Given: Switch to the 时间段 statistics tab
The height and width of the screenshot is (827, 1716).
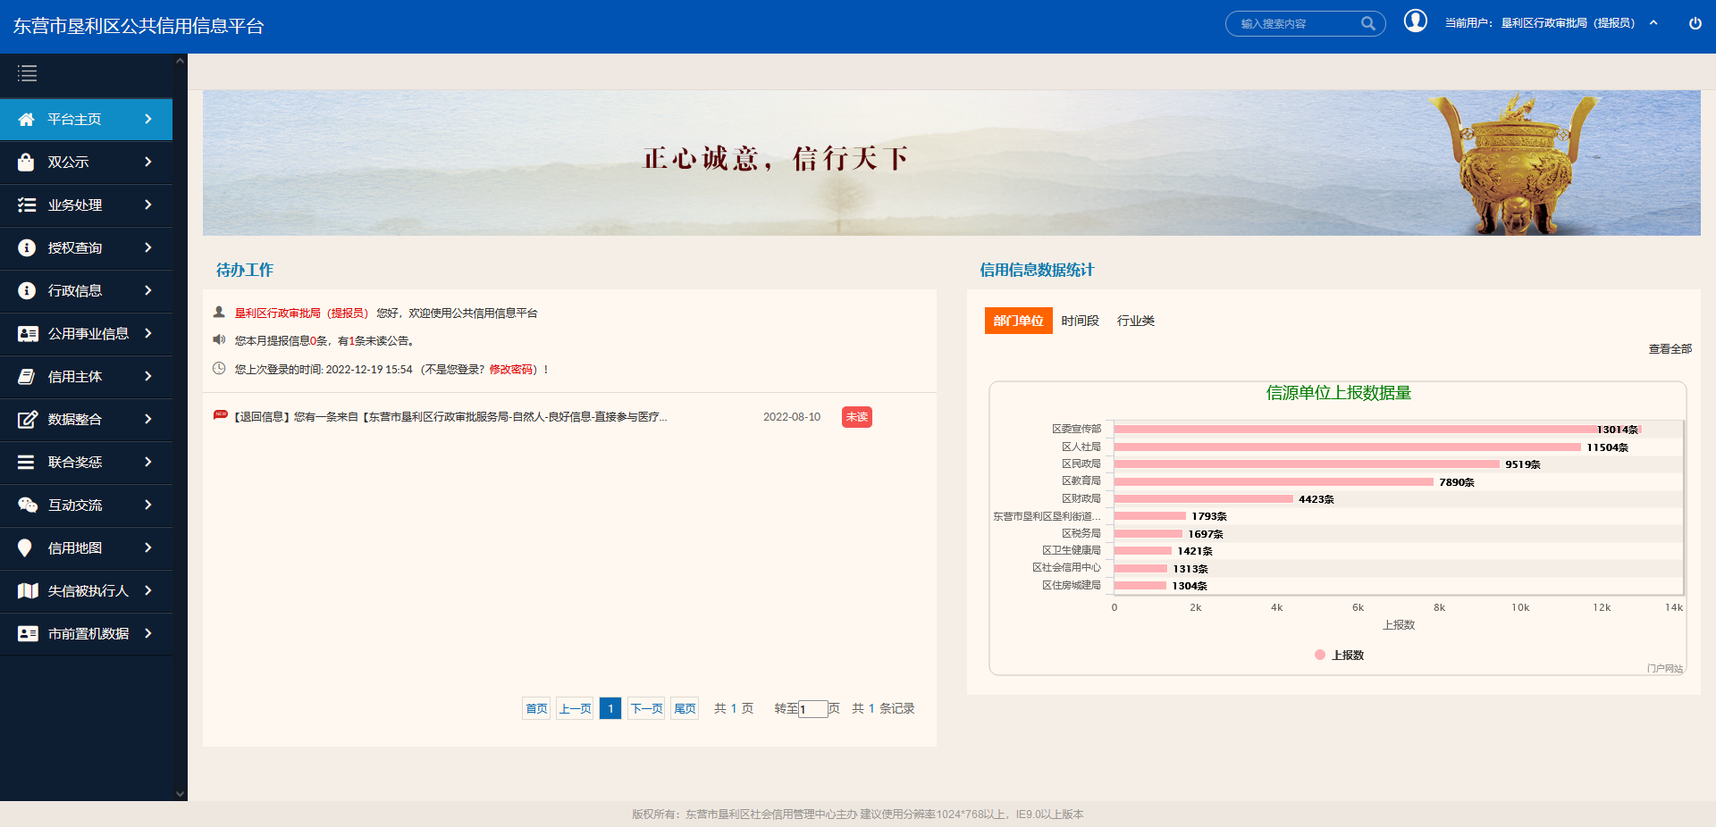Looking at the screenshot, I should click(x=1080, y=321).
